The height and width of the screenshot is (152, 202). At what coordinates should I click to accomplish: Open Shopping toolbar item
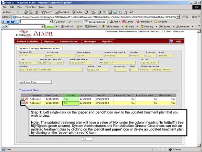tap(147, 27)
